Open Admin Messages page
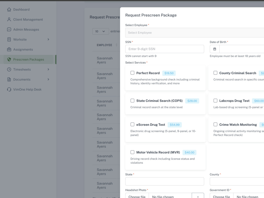Viewport: 264px width, 198px height. 26,30
